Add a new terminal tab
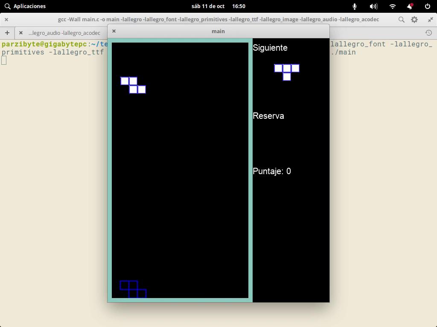Viewport: 437px width, 327px height. (7, 33)
